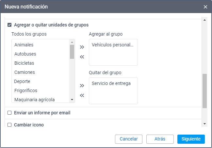Click the remove arrows beside Agregar al grupo
Viewport: 212px width, 148px height.
(82, 57)
